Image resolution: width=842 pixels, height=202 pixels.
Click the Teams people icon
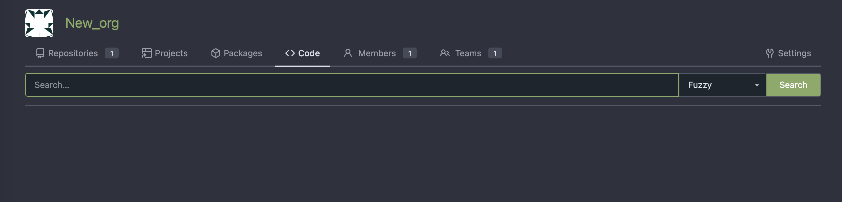point(445,53)
